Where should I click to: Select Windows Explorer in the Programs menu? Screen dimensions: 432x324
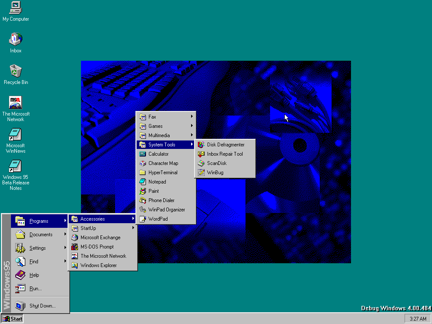[98, 265]
